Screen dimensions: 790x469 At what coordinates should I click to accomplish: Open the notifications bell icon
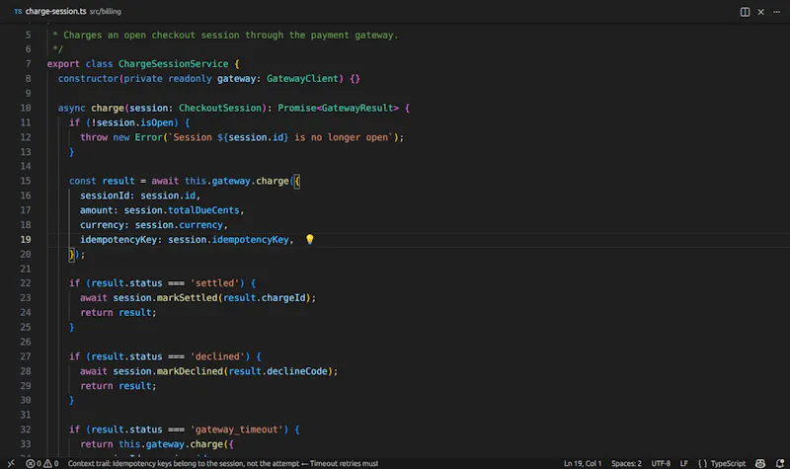point(780,463)
